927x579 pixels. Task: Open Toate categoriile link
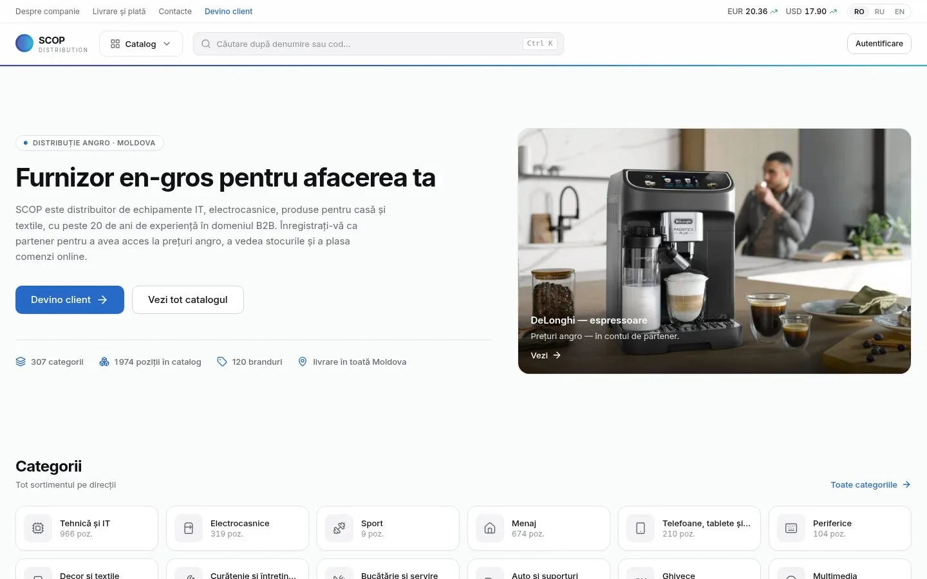coord(870,485)
